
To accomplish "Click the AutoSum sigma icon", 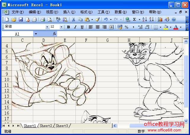I will 134,19.
